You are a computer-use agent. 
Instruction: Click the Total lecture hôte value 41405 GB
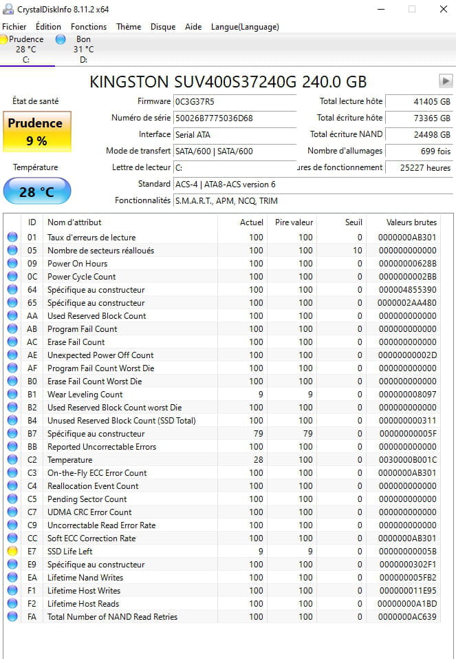pos(419,101)
